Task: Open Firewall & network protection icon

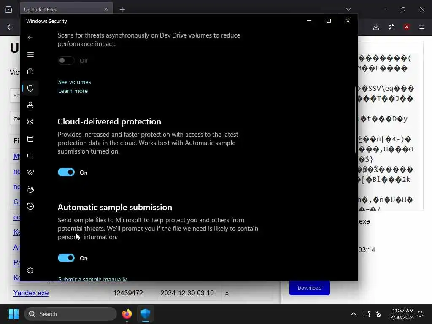Action: pyautogui.click(x=30, y=122)
